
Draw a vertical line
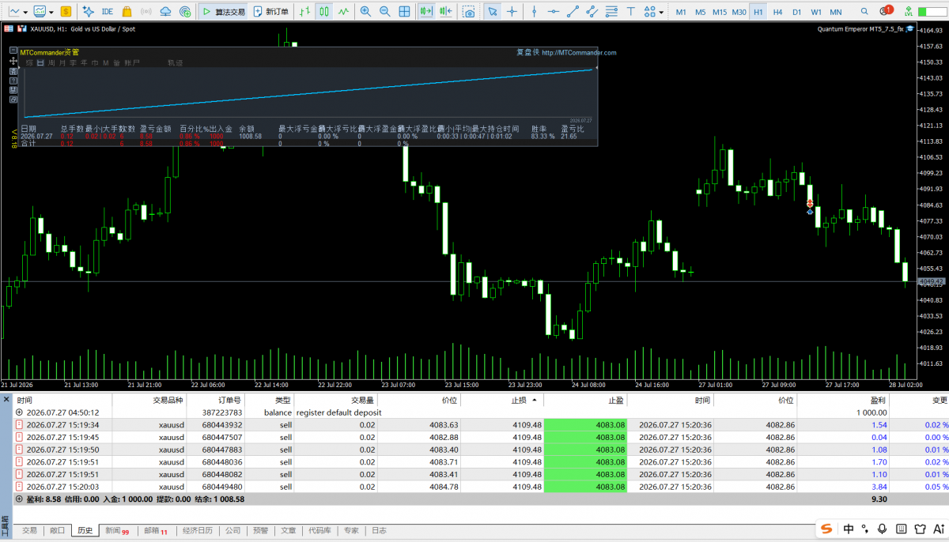click(535, 12)
